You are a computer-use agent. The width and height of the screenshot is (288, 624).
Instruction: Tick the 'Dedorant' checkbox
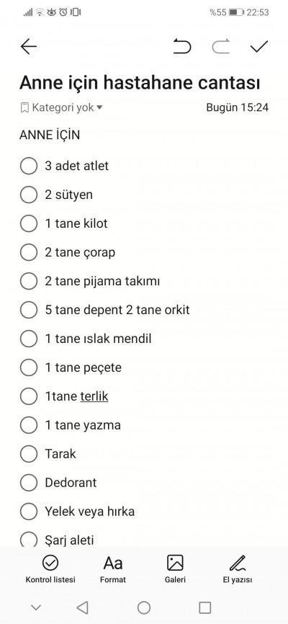pos(29,482)
